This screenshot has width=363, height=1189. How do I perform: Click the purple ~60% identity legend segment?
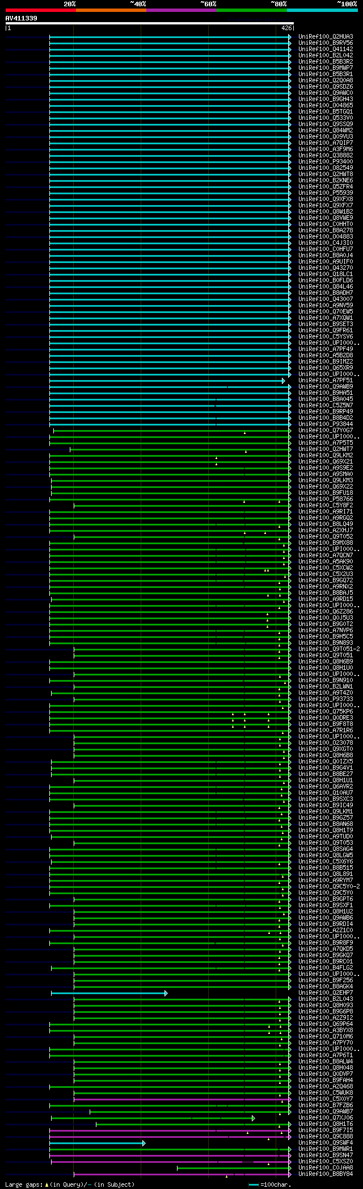[x=181, y=10]
